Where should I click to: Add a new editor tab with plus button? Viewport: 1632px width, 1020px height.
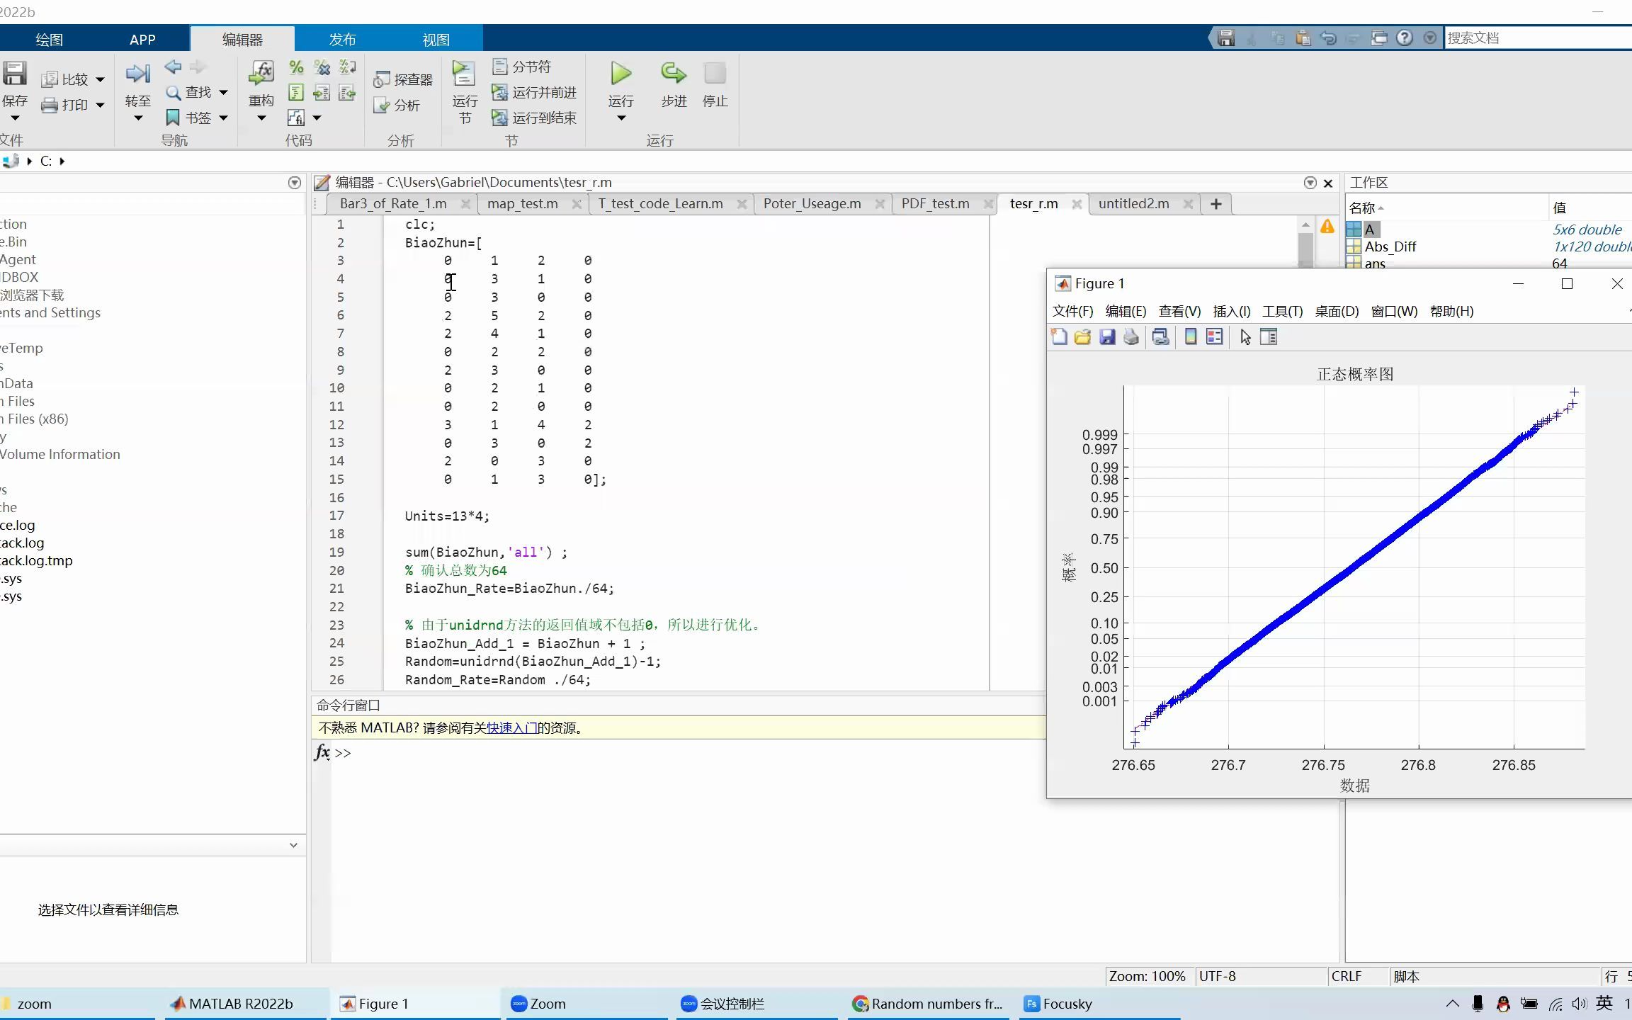coord(1215,204)
